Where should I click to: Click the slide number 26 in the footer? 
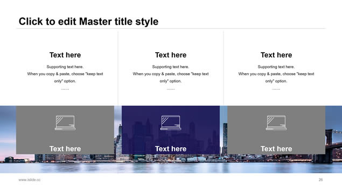(x=320, y=179)
